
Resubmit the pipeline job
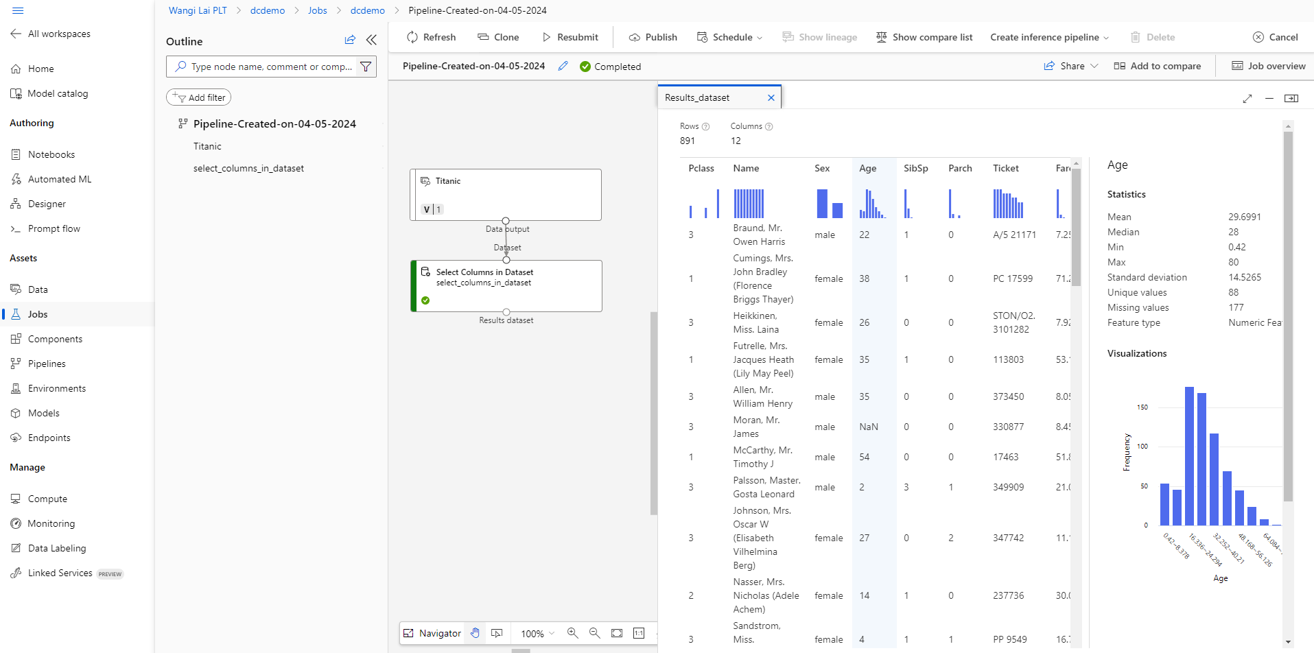tap(570, 37)
